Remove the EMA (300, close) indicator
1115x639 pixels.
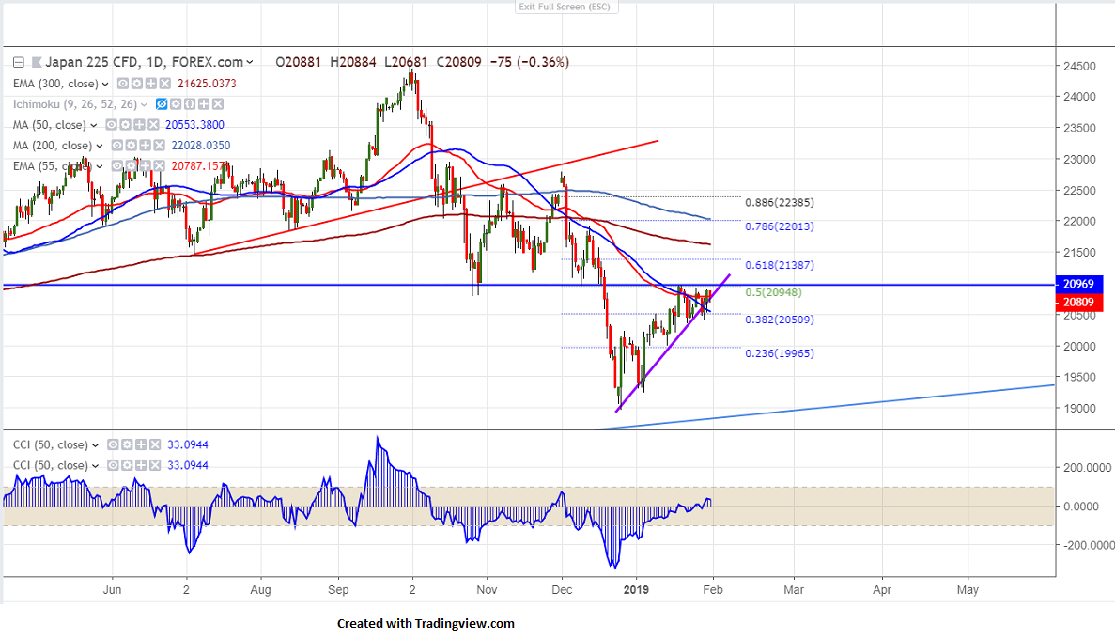coord(165,84)
